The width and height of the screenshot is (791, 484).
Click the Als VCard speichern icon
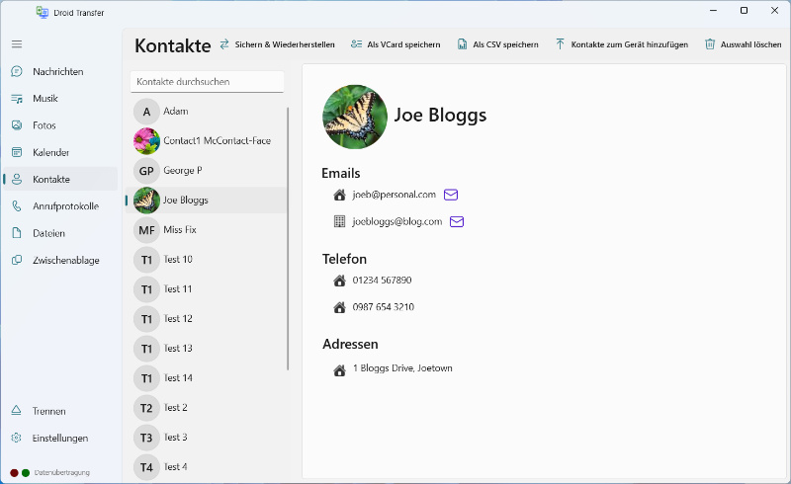(357, 44)
